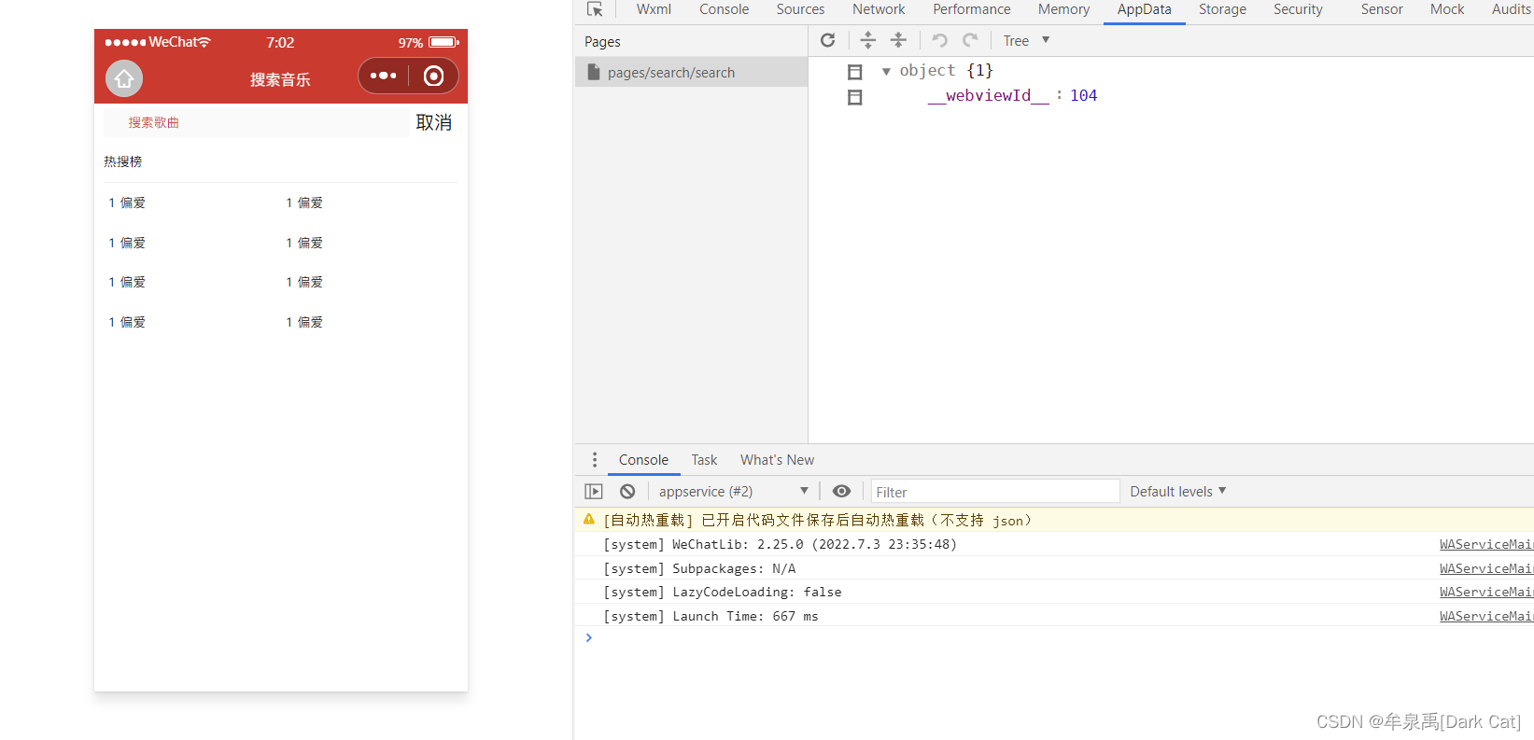This screenshot has height=740, width=1534.
Task: Open the Audits tab
Action: pos(1511,9)
